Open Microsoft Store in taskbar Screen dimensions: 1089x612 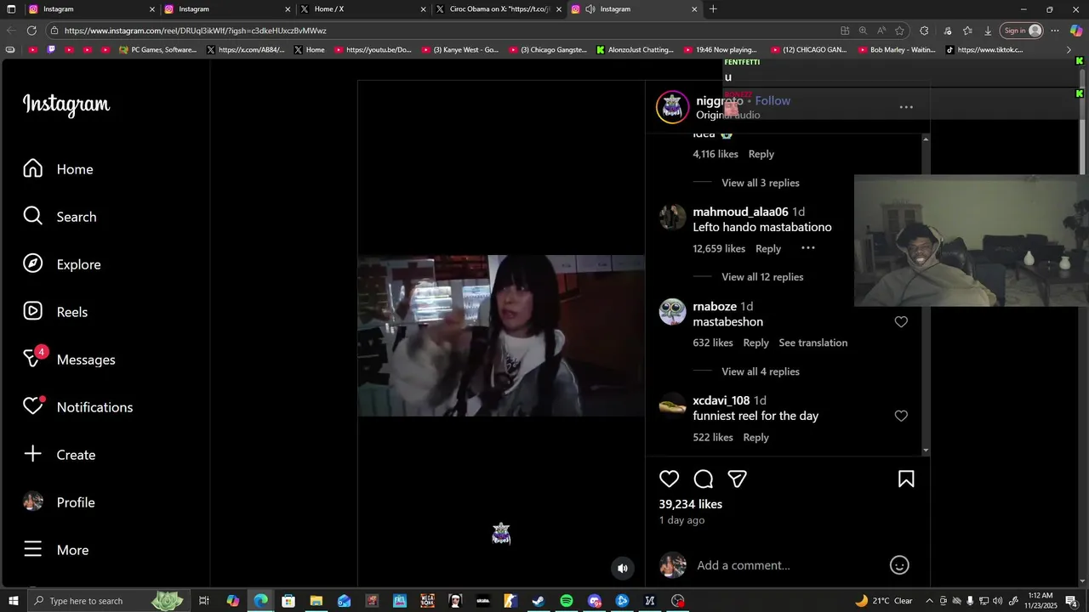tap(288, 601)
